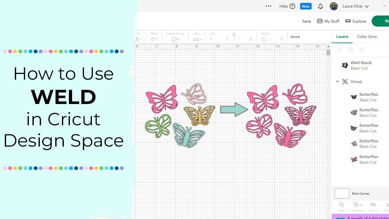Viewport: 389px width, 219px height.
Task: Click the Delete trash icon in Layers
Action: point(362,50)
